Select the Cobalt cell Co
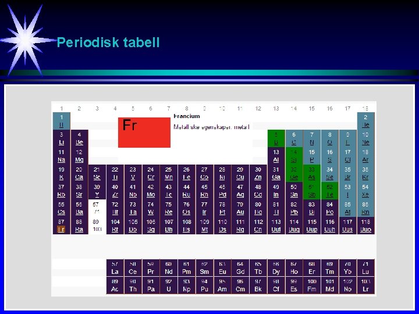Screen dimensions: 419x314 click(x=204, y=173)
